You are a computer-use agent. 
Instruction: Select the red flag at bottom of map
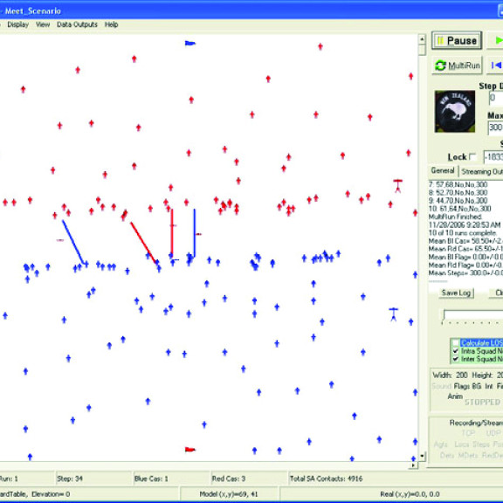point(189,450)
